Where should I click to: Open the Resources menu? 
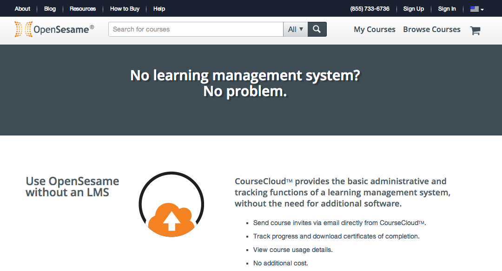point(83,9)
